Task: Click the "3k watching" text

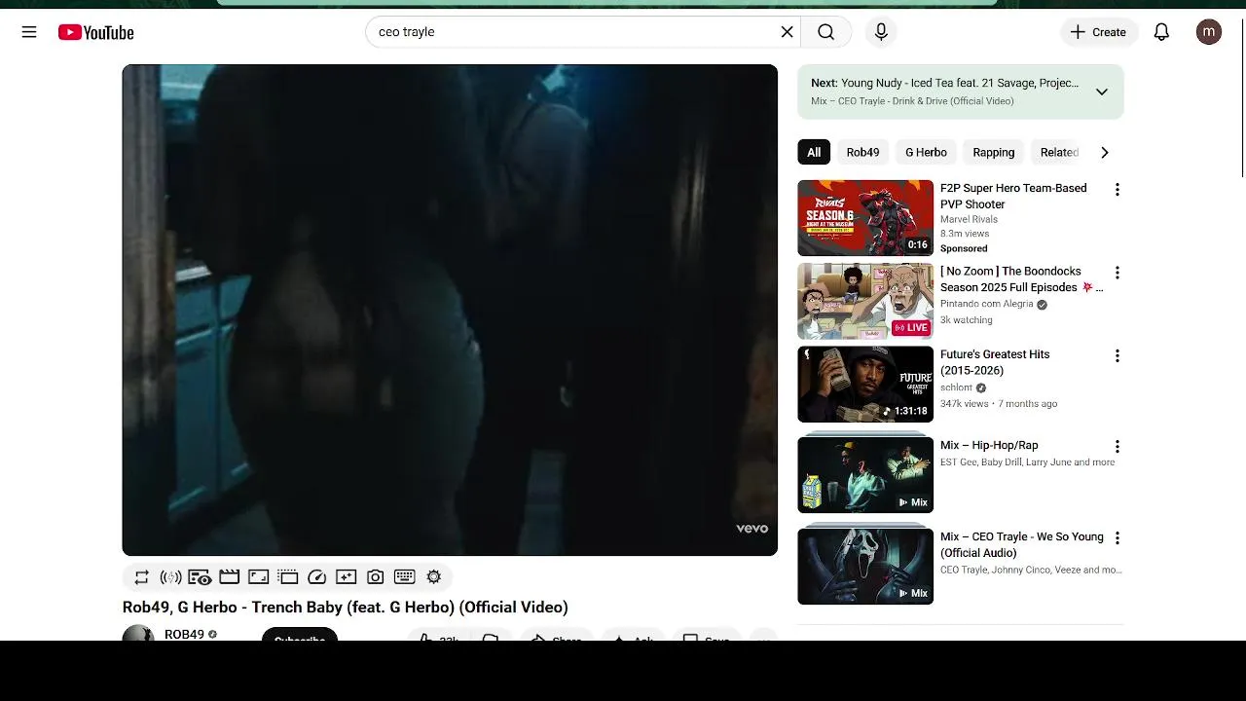Action: point(967,320)
